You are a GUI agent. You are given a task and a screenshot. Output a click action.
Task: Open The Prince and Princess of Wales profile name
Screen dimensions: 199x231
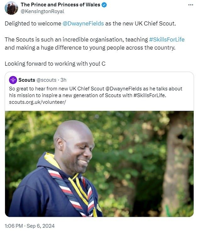point(60,5)
